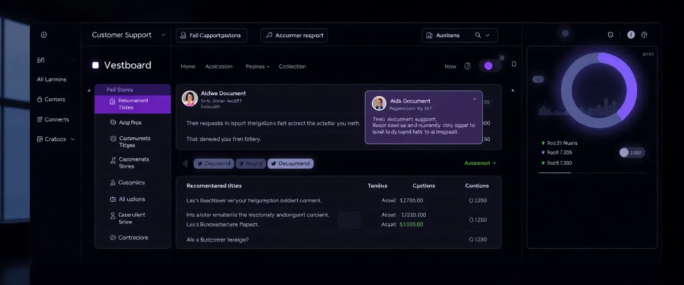684x285 pixels.
Task: Click the Aldwa Document user avatar
Action: (x=190, y=98)
